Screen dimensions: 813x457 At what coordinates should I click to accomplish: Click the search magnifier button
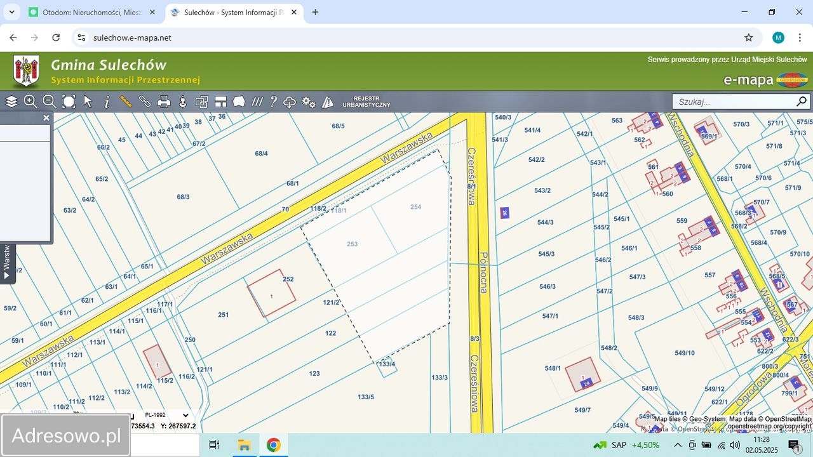click(802, 102)
